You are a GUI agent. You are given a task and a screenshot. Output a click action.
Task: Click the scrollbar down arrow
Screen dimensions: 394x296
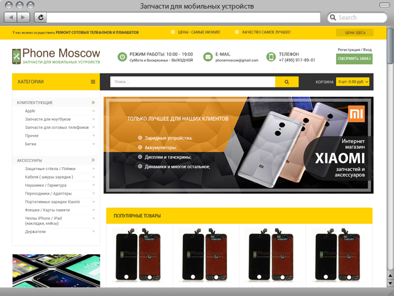[390, 284]
